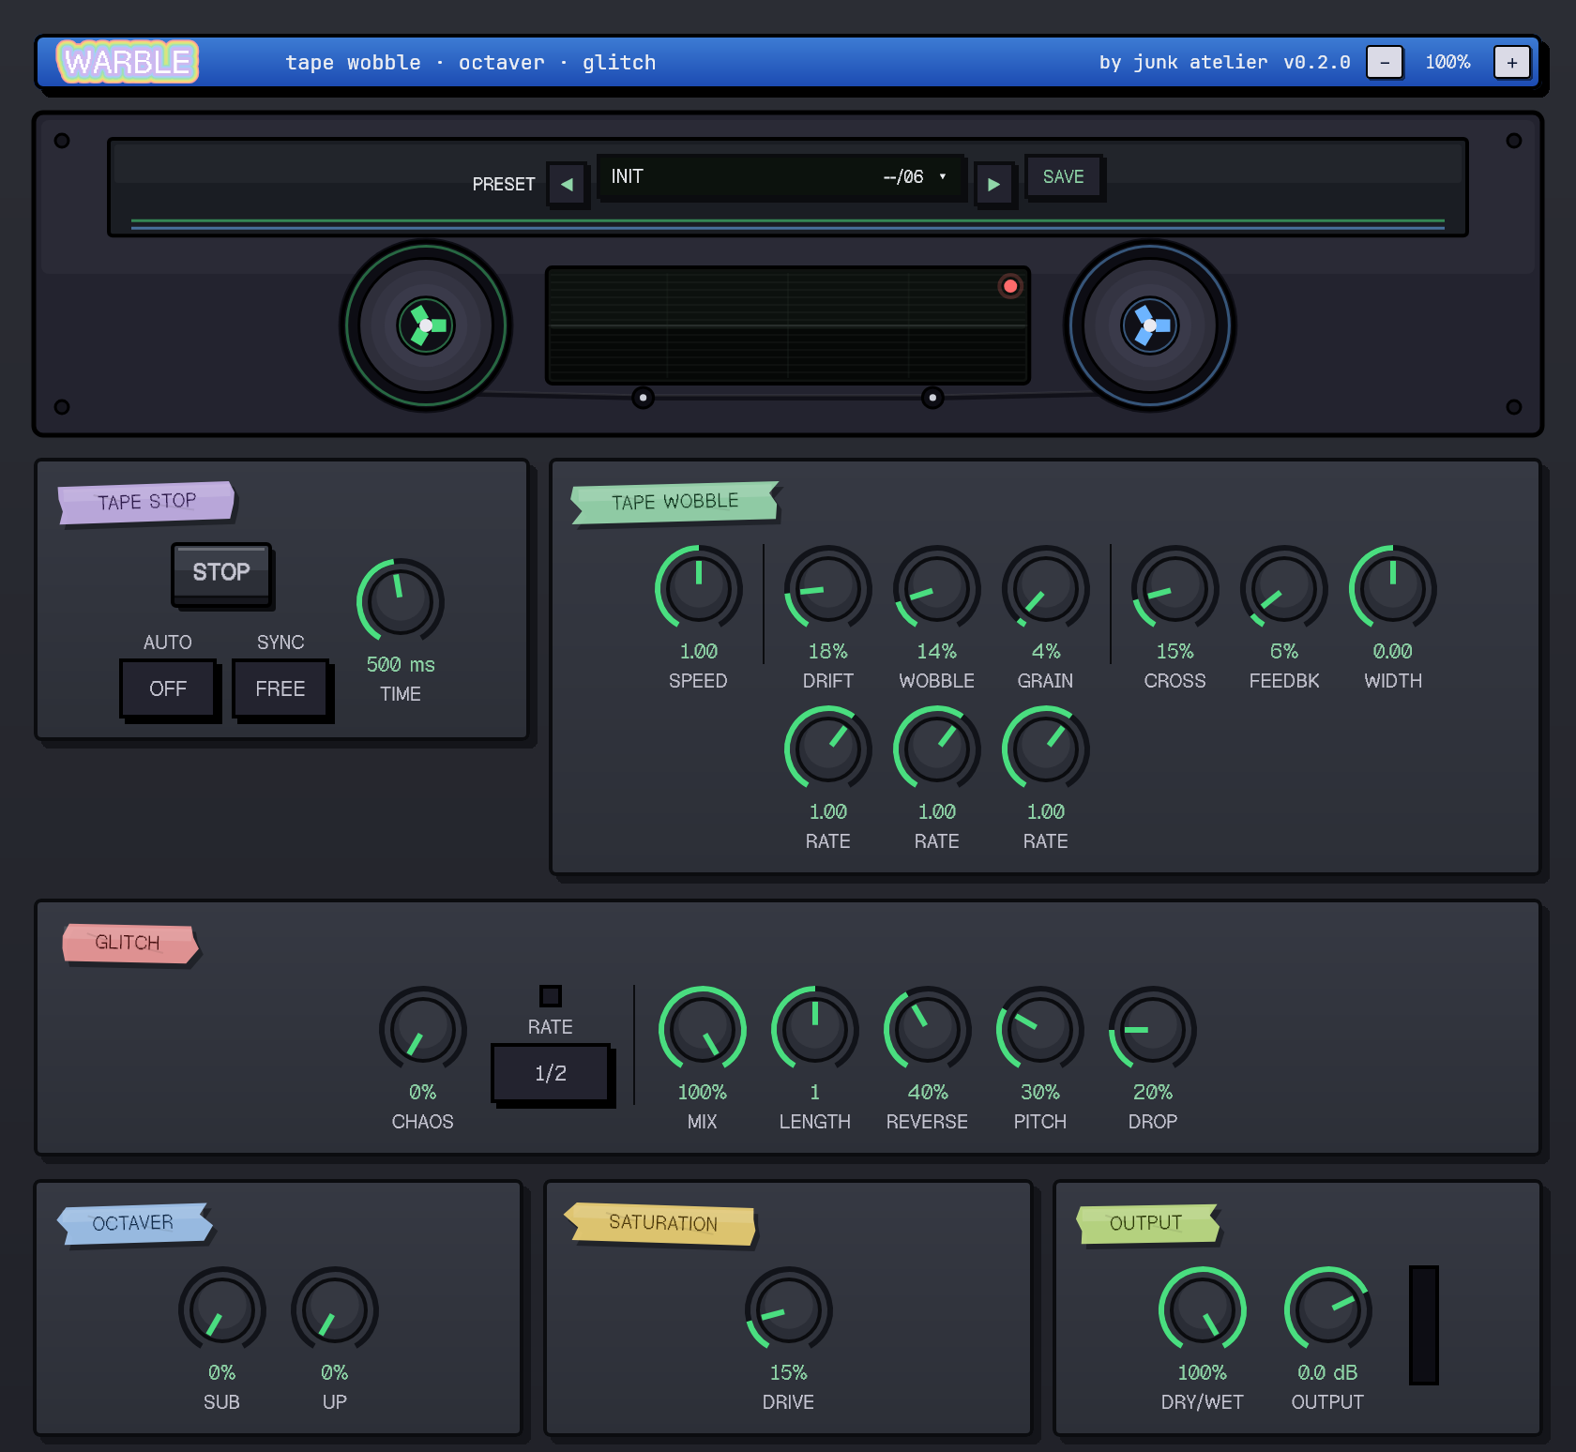Click the 500 ms time value

point(401,664)
